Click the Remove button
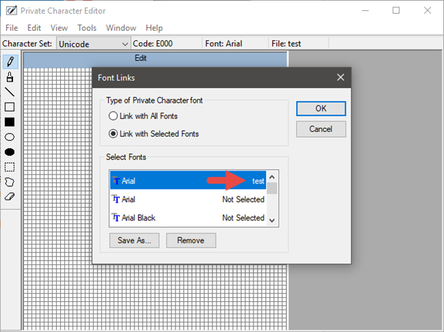The height and width of the screenshot is (332, 444). pos(191,240)
